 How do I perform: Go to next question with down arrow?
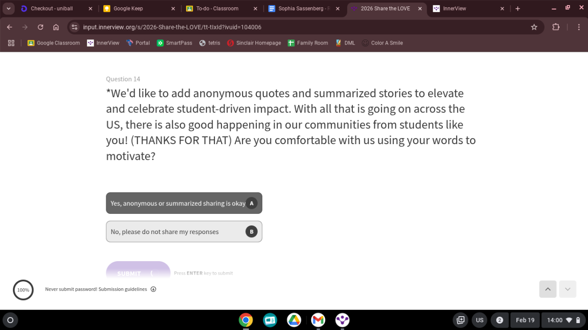point(567,289)
